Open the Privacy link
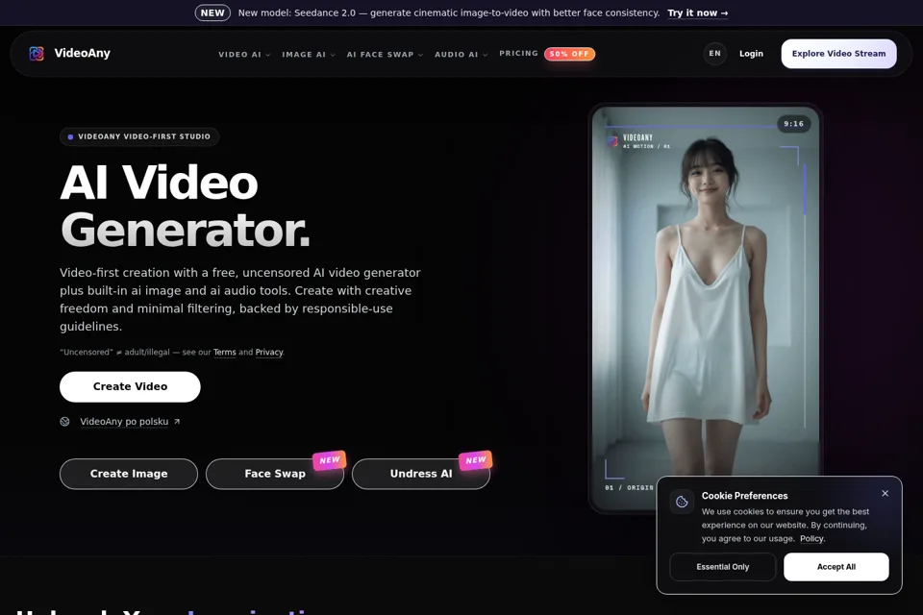This screenshot has width=923, height=615. pos(269,352)
